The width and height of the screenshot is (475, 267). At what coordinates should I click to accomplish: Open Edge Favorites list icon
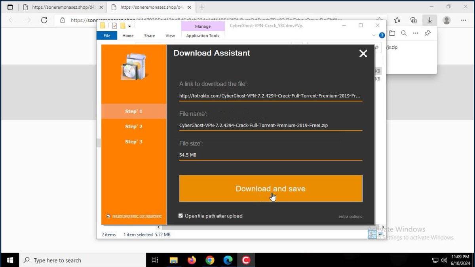click(397, 20)
